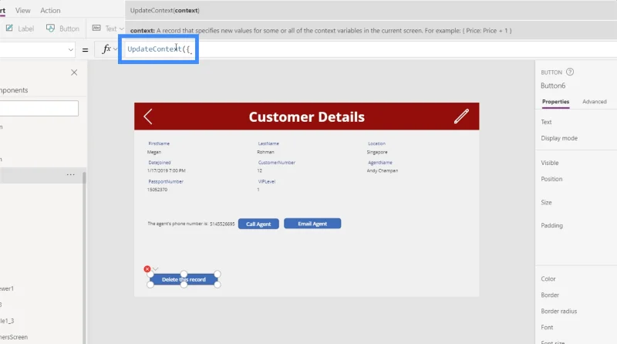The width and height of the screenshot is (617, 344).
Task: Switch to the Advanced tab
Action: (x=594, y=102)
